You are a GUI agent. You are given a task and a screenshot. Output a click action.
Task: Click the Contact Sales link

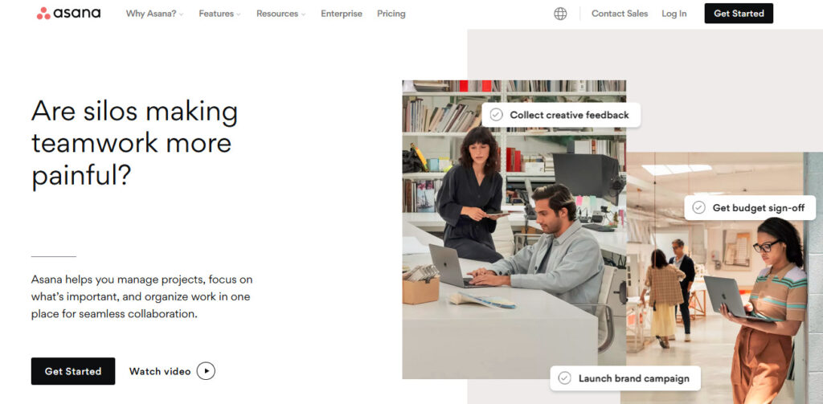point(620,14)
